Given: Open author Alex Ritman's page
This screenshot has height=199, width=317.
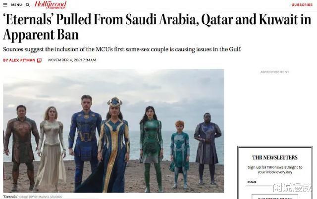Looking at the screenshot, I should (x=22, y=60).
